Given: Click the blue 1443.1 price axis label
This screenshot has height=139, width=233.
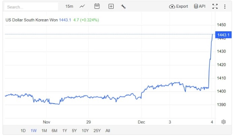Looking at the screenshot, I should (x=223, y=35).
